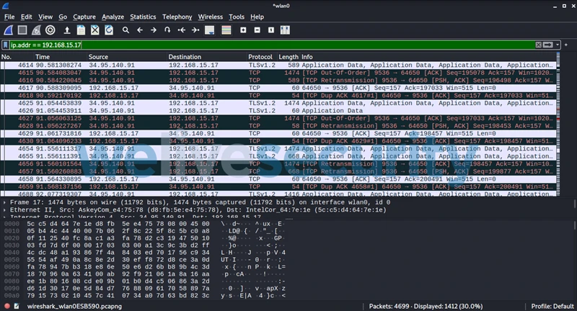
Task: Sort by the Destination column header
Action: tap(207, 57)
